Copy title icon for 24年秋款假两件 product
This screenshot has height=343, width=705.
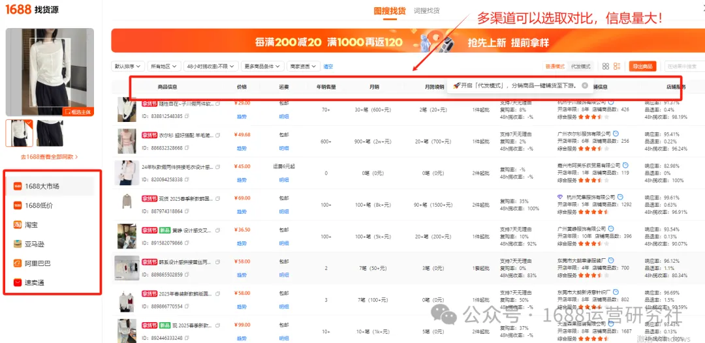[x=218, y=166]
